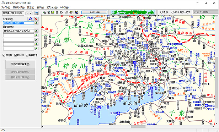Click the marker icon beside the 出発地 field
This screenshot has width=219, height=132.
(x=36, y=23)
